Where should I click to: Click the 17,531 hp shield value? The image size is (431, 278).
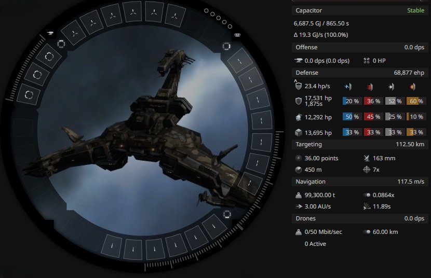(x=318, y=98)
